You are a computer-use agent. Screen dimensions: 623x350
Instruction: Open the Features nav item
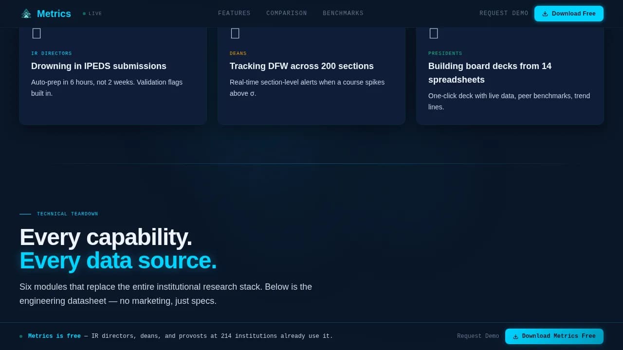coord(234,13)
